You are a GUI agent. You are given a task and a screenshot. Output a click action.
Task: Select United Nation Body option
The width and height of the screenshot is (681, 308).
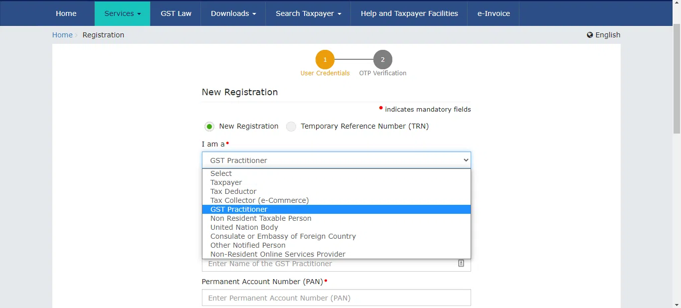[x=337, y=227]
